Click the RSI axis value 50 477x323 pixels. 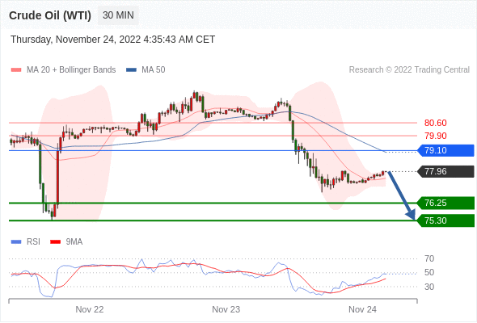point(429,273)
